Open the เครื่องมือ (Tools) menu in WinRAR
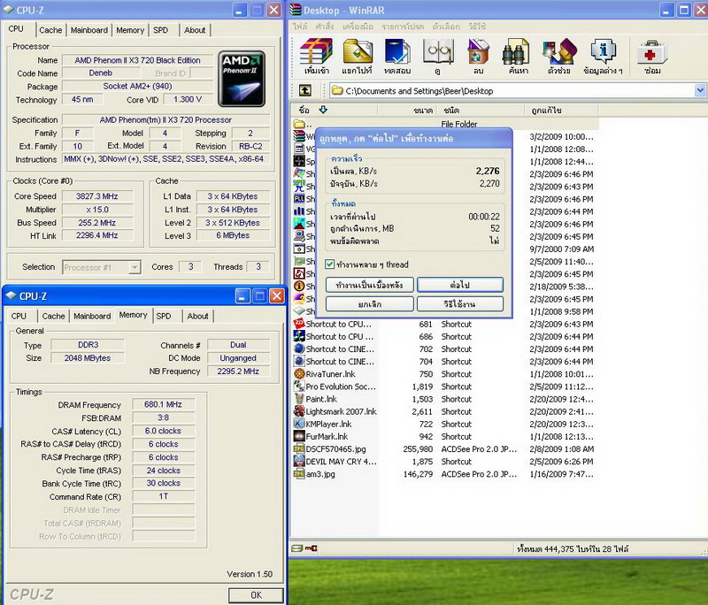Viewport: 708px width, 605px height. click(358, 27)
